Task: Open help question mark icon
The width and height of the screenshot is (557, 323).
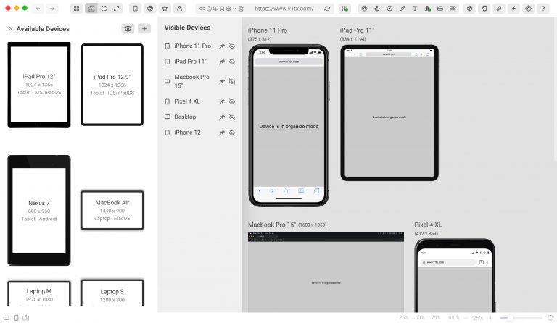Action: (543, 9)
